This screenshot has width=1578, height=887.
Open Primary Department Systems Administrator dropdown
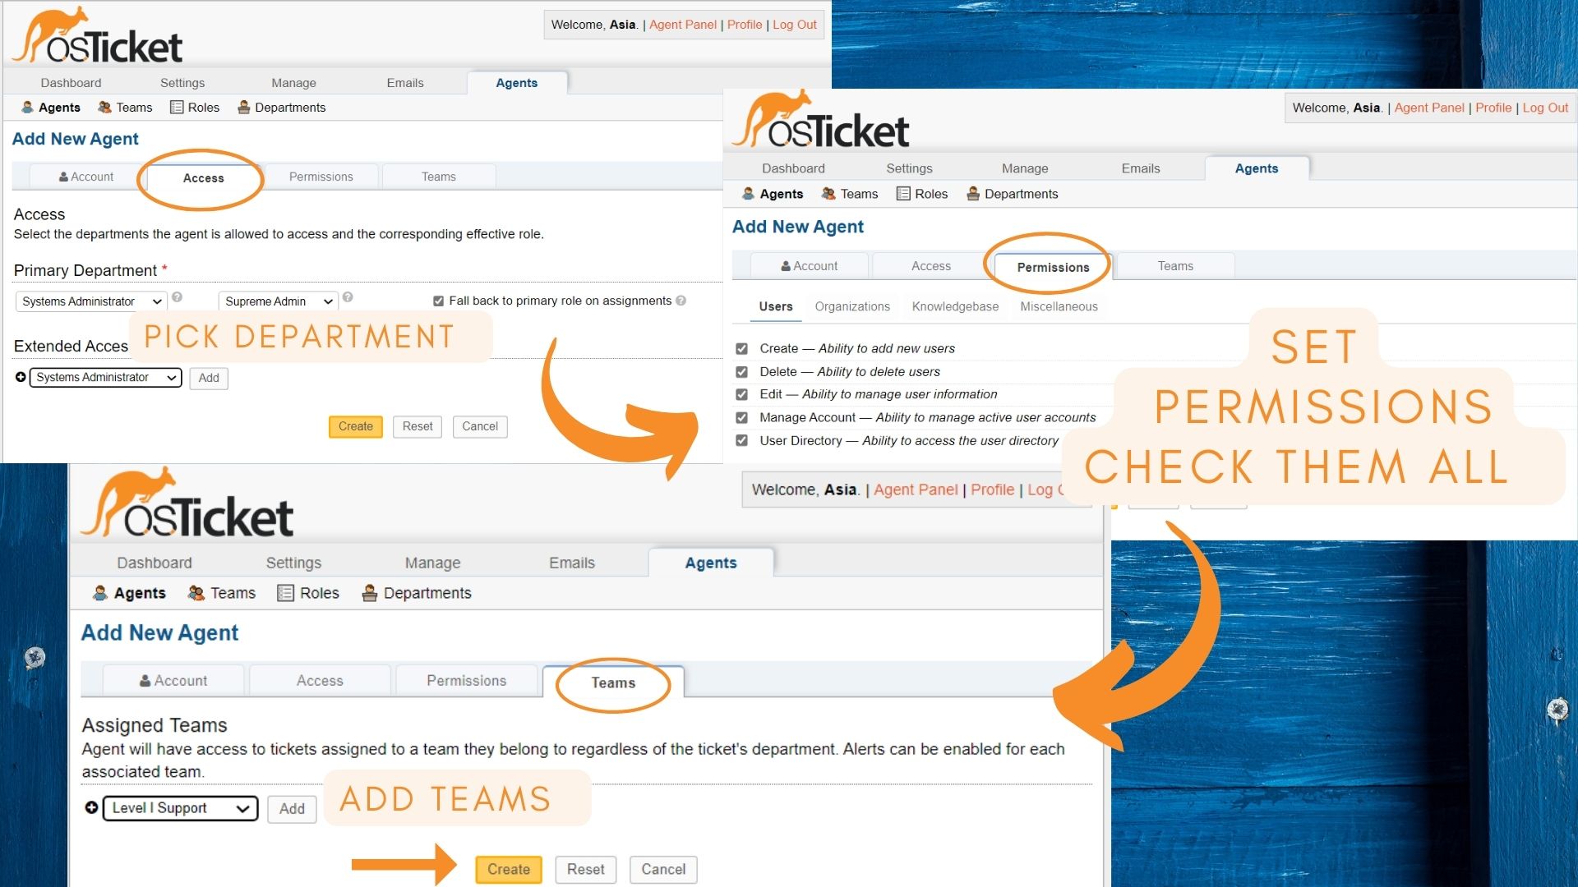tap(91, 301)
